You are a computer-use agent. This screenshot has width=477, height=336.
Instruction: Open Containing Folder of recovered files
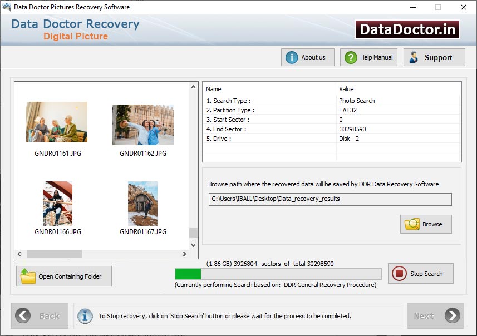coord(63,276)
